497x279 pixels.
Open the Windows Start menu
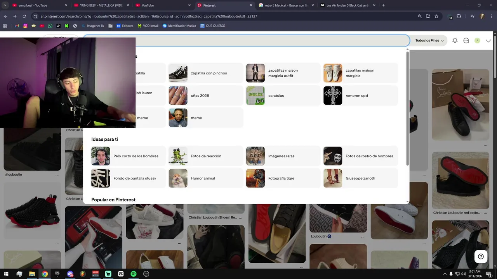6,274
